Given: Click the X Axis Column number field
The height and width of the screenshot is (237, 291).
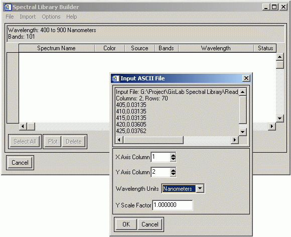Looking at the screenshot, I should click(161, 157).
